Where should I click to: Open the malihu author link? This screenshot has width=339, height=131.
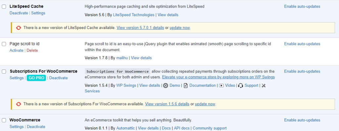tap(122, 58)
